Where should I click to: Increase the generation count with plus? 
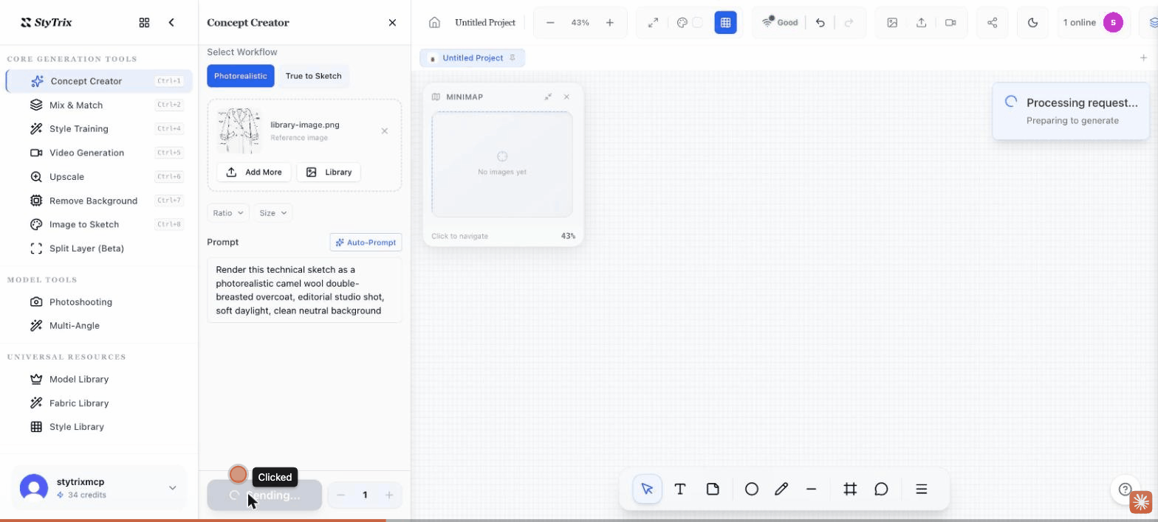point(389,495)
